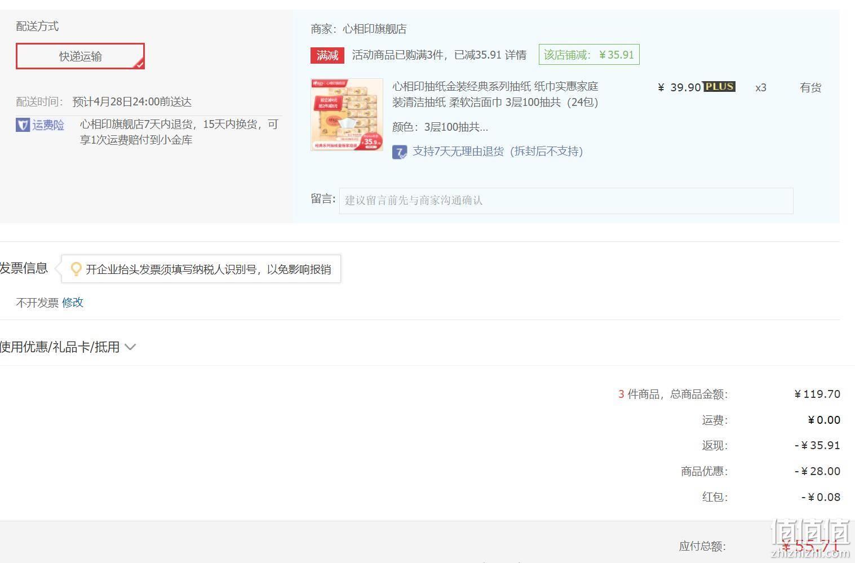The image size is (855, 563).
Task: Click the 使用优惠/礼品卡/抵用 chevron arrow
Action: 130,347
